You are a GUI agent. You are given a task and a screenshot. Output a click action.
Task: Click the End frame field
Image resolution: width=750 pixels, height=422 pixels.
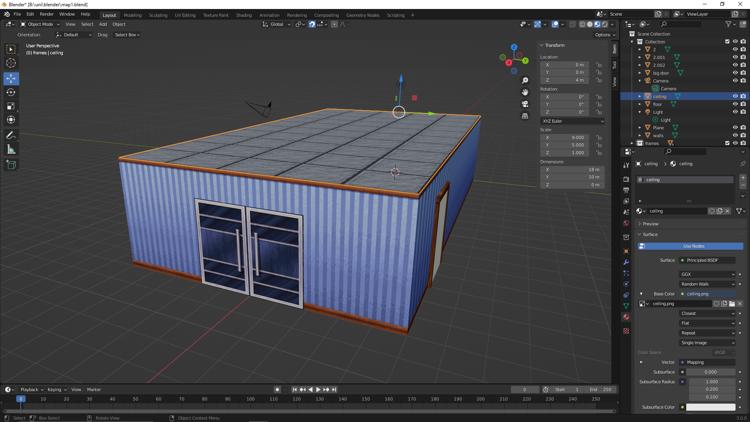(601, 390)
